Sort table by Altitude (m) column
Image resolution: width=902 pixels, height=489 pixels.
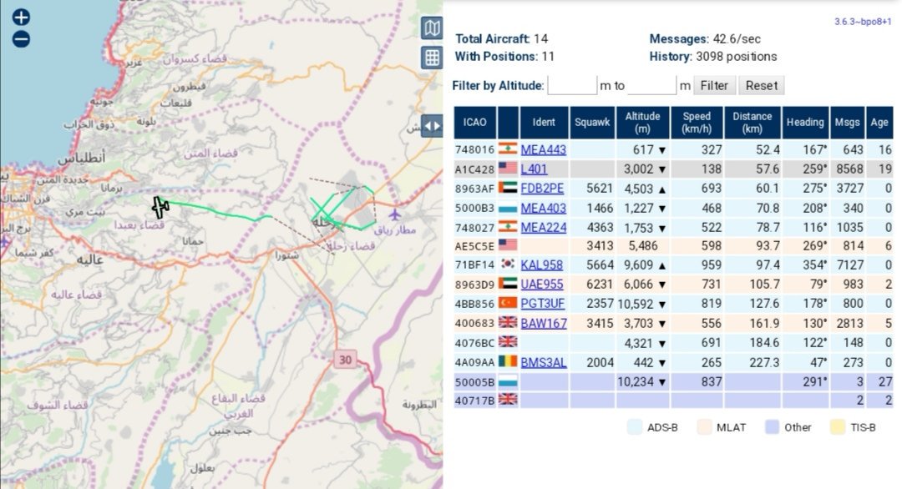point(642,123)
